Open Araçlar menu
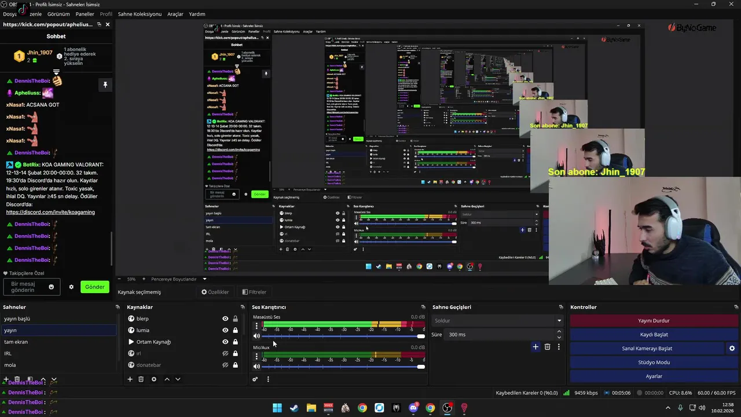Viewport: 741px width, 417px height. (x=175, y=14)
